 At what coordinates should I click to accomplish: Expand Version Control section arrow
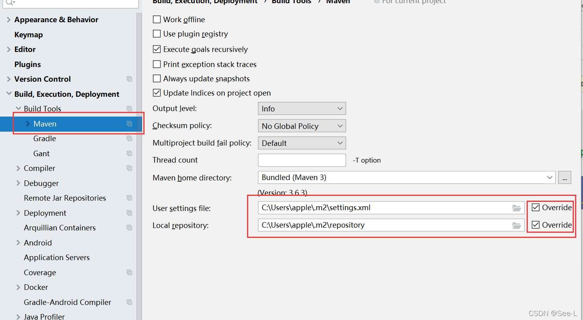[8, 79]
